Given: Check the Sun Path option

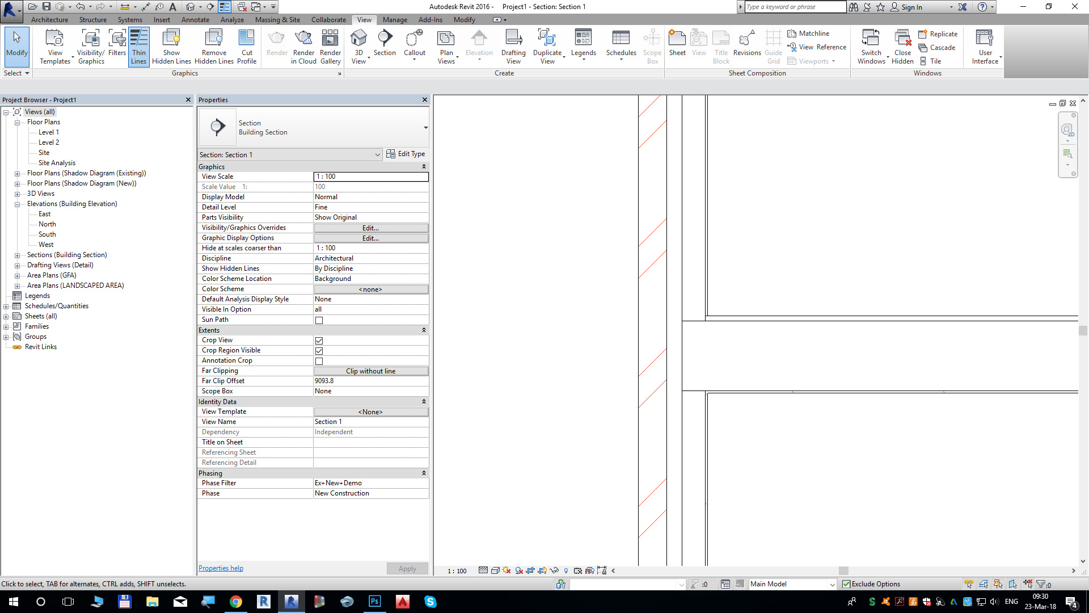Looking at the screenshot, I should point(319,320).
